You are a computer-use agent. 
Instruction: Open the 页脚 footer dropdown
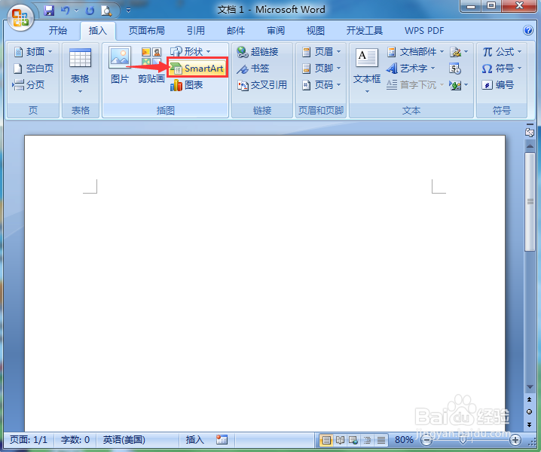coord(321,69)
